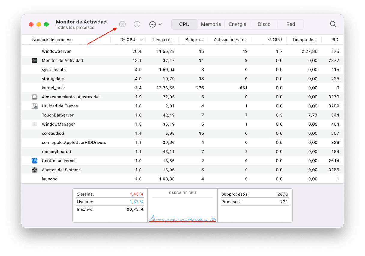Image resolution: width=365 pixels, height=256 pixels.
Task: Click the search magnifier icon
Action: coord(333,24)
